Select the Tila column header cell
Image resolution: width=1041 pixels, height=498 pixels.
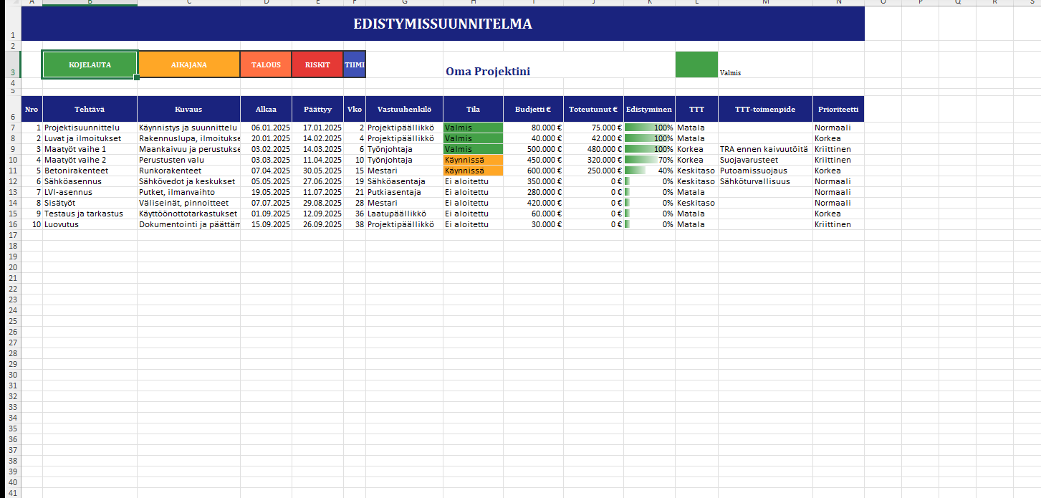click(473, 110)
